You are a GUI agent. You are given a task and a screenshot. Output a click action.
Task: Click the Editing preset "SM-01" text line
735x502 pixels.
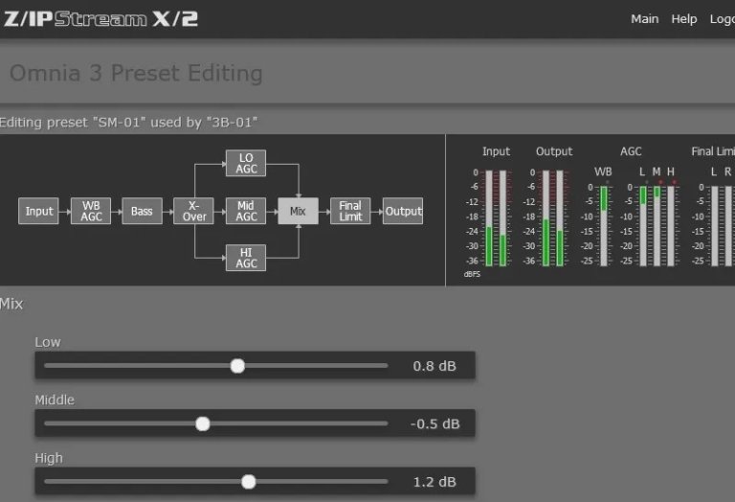(128, 123)
